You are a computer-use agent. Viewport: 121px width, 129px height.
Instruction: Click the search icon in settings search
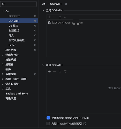(x=4, y=4)
